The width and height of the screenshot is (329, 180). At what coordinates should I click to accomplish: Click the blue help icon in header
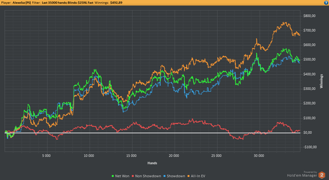pyautogui.click(x=326, y=2)
